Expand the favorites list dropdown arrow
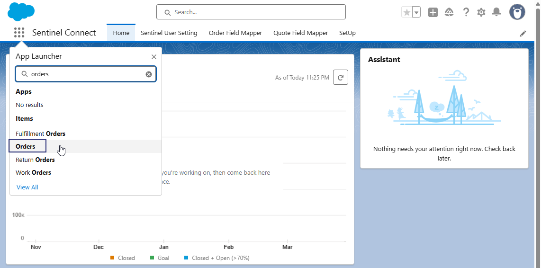This screenshot has height=268, width=541. pyautogui.click(x=416, y=12)
